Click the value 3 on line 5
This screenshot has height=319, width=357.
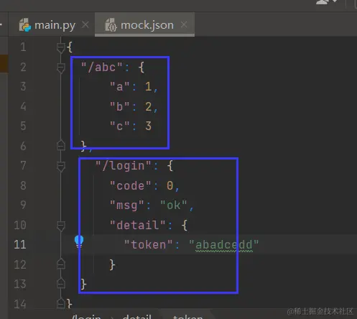(x=148, y=126)
